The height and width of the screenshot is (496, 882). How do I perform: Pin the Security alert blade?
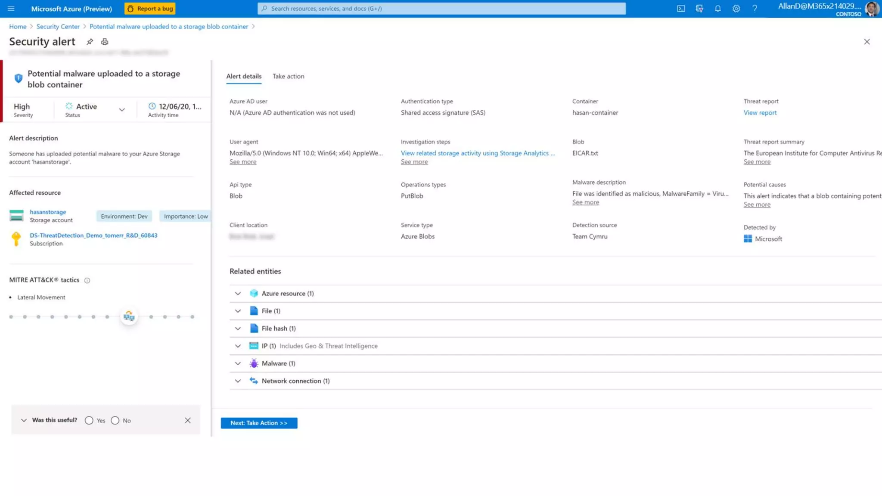[90, 42]
